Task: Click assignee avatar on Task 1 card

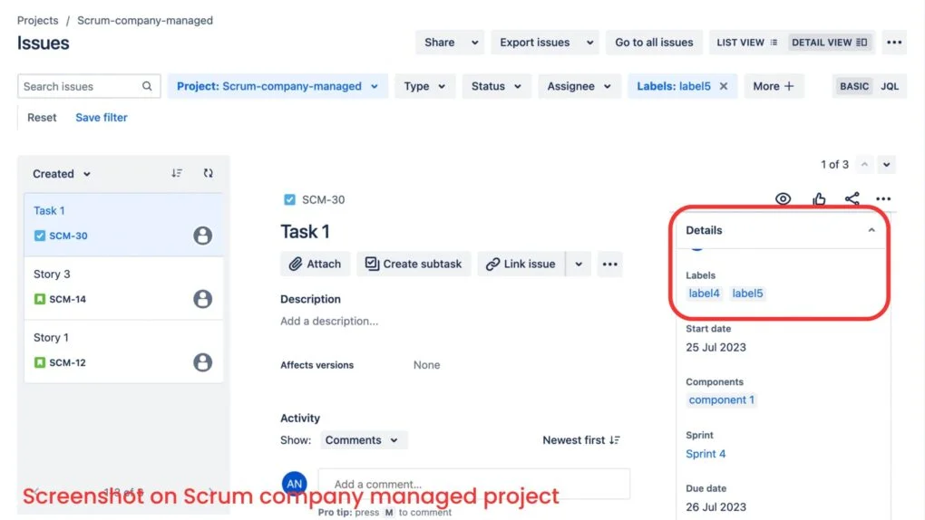Action: [x=202, y=236]
